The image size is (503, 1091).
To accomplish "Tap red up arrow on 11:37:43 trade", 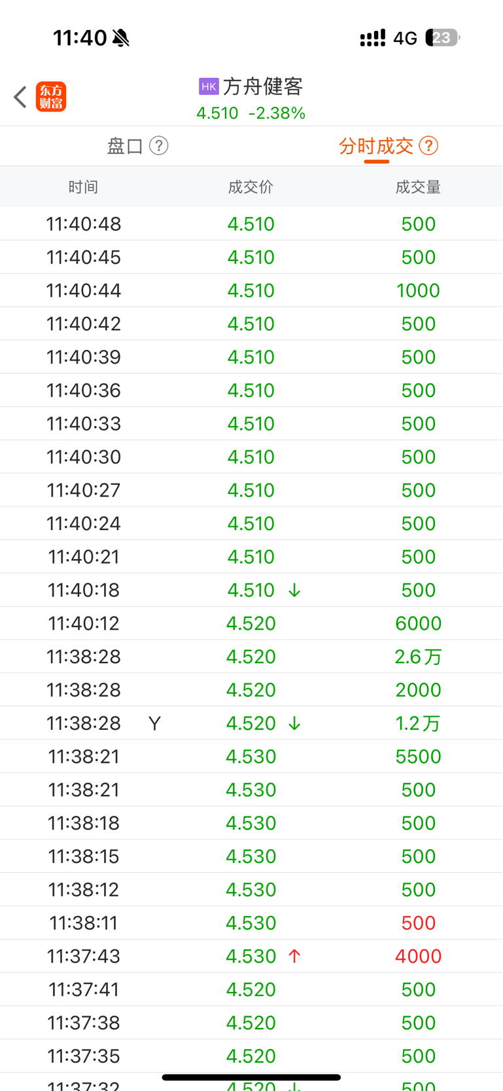I will [x=294, y=957].
